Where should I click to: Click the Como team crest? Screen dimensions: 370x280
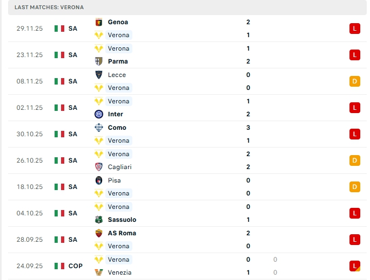click(98, 128)
